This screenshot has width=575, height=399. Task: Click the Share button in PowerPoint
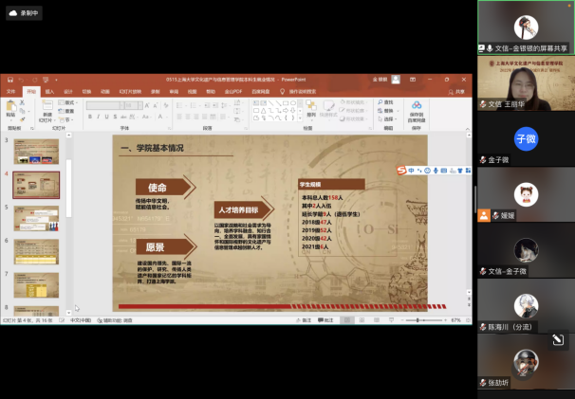pos(458,92)
